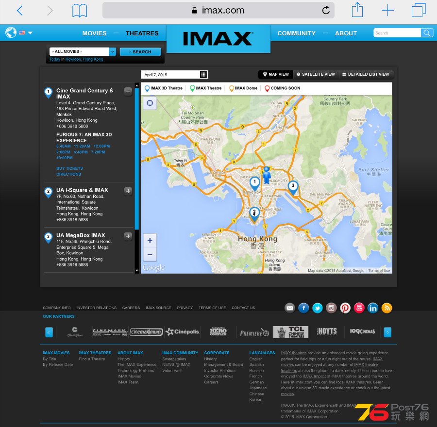
Task: Click map pin number 3
Action: tap(293, 187)
